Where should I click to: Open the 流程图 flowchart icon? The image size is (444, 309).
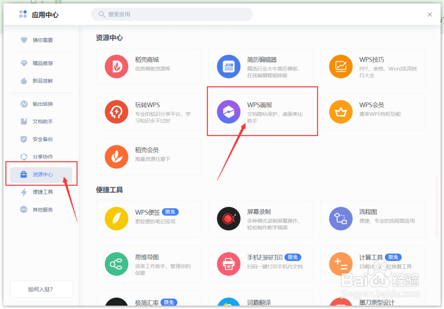tap(341, 218)
